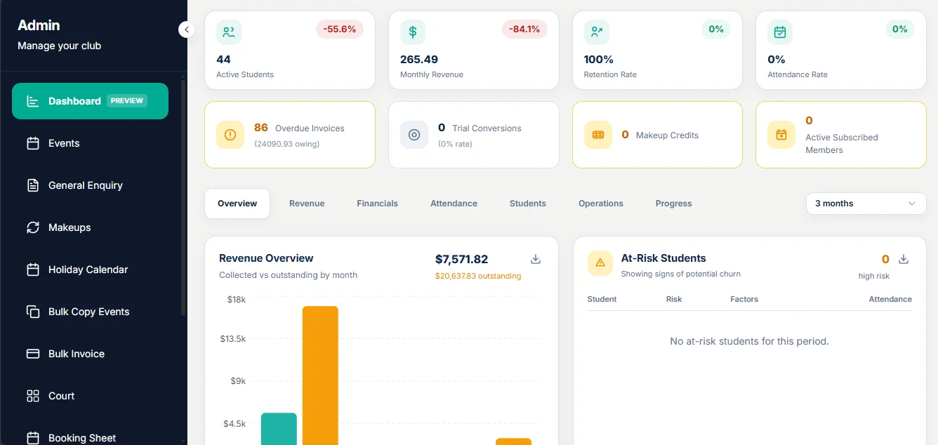Click the Court grid icon
The height and width of the screenshot is (445, 938).
(x=33, y=396)
